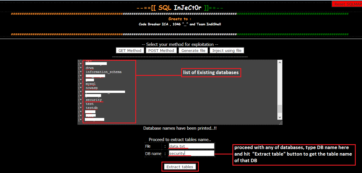Click the scroll-down arrow on the output pane

pos(279,117)
